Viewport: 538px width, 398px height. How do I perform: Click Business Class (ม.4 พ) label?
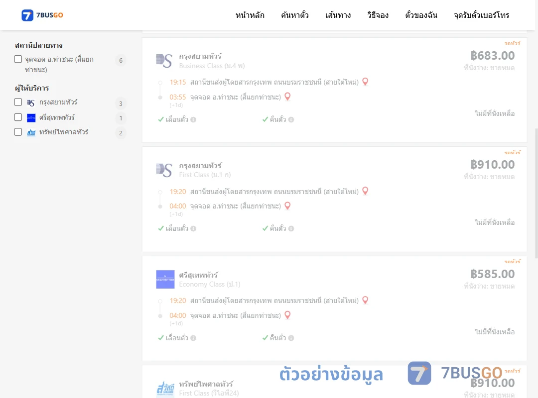point(212,66)
